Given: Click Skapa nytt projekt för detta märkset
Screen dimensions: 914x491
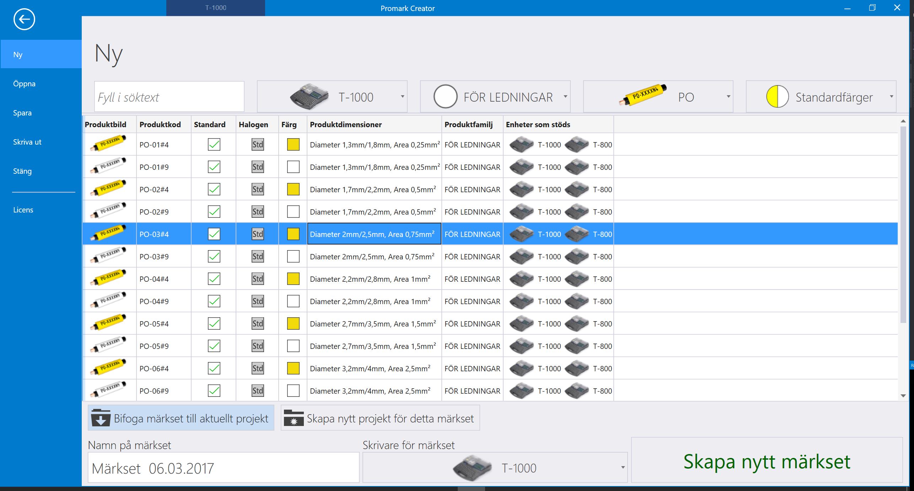Looking at the screenshot, I should [x=380, y=418].
